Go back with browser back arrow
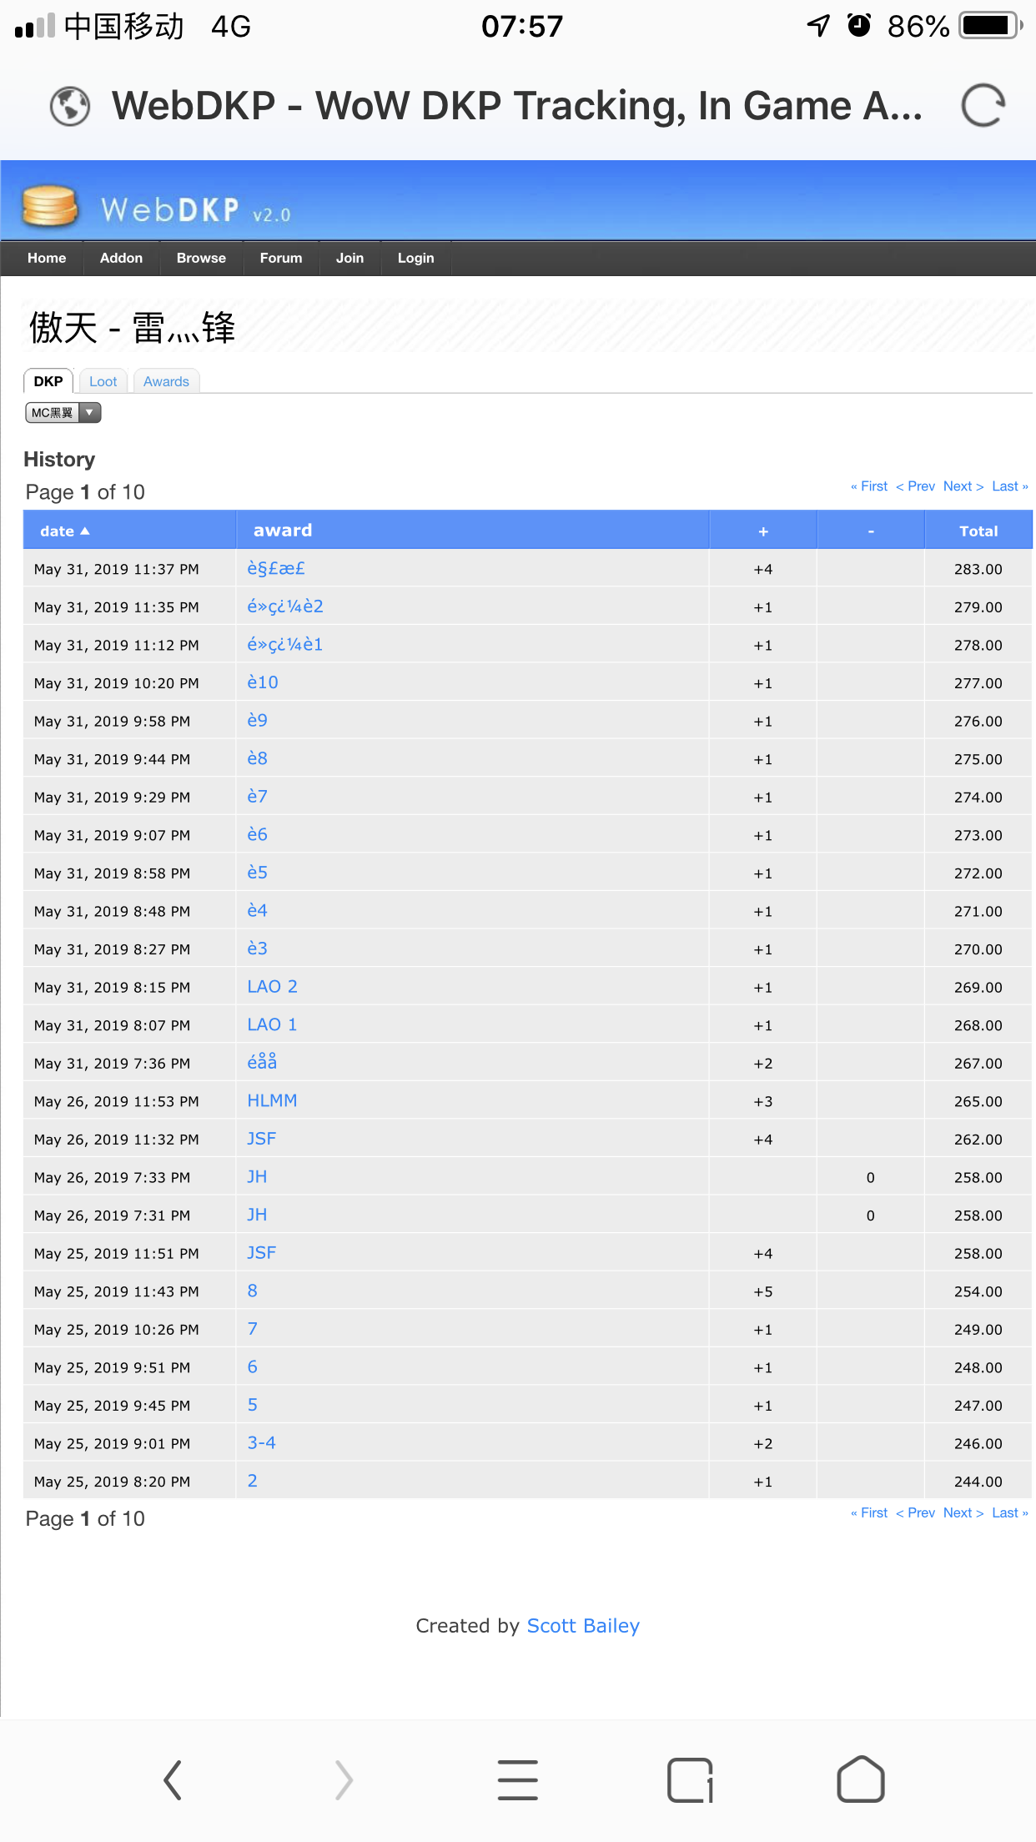The image size is (1036, 1842). (173, 1780)
